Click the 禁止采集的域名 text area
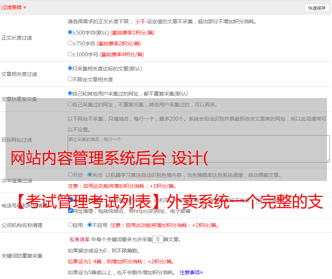332x279 pixels. click(x=199, y=149)
